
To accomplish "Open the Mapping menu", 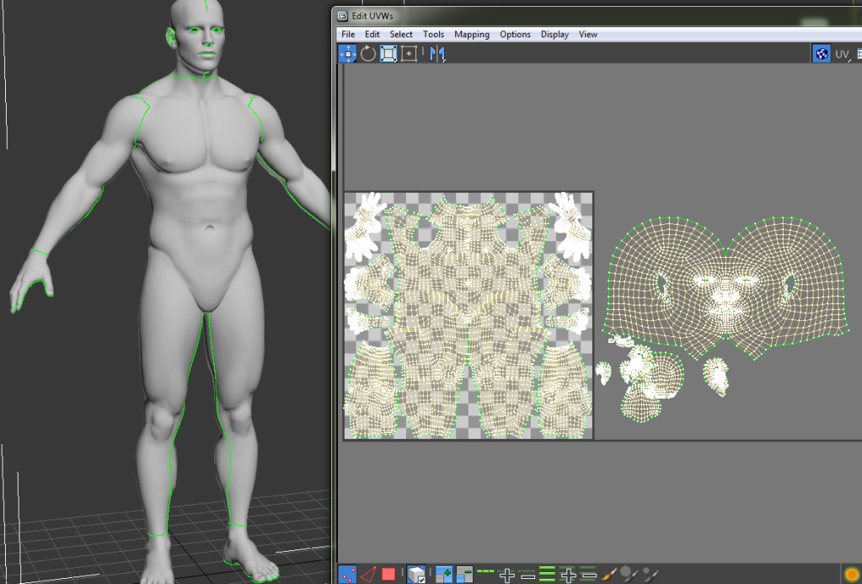I will (x=471, y=35).
